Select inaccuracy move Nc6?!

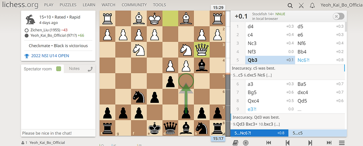[320, 60]
